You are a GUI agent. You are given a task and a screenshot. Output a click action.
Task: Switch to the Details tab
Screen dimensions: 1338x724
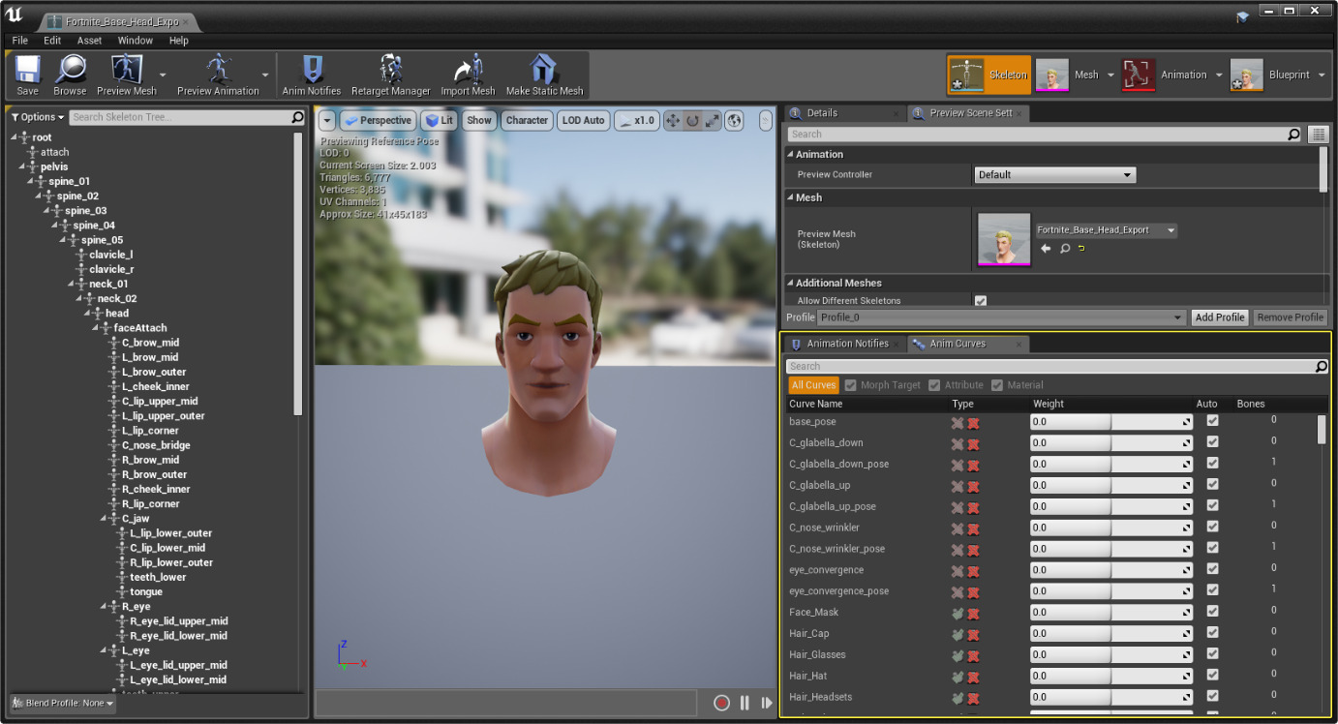[x=821, y=113]
